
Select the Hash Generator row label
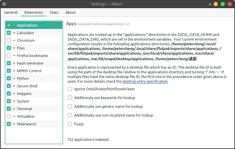coord(30,63)
